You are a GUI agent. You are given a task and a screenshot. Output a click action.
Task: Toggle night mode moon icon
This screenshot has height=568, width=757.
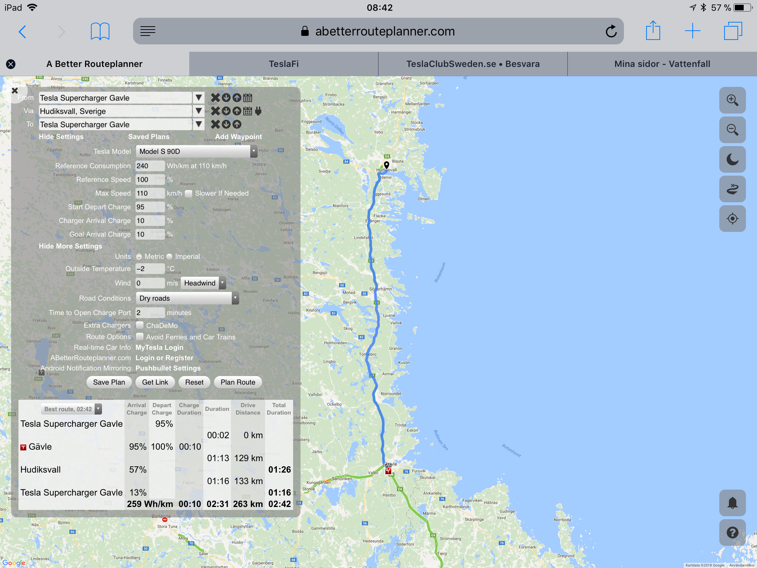(x=732, y=159)
